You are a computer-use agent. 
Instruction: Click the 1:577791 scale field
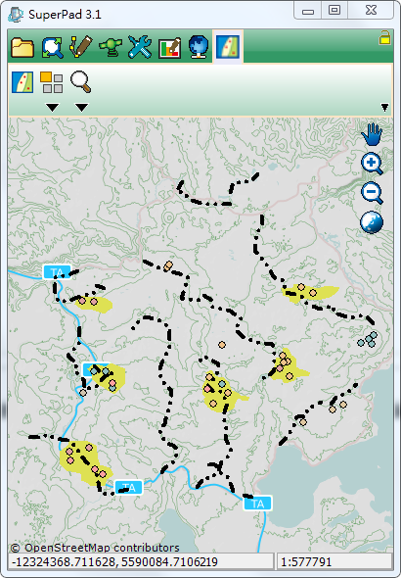[x=334, y=561]
